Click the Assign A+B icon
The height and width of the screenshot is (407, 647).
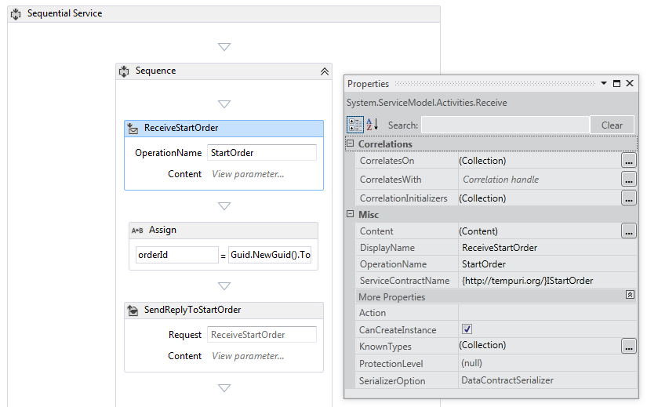137,231
